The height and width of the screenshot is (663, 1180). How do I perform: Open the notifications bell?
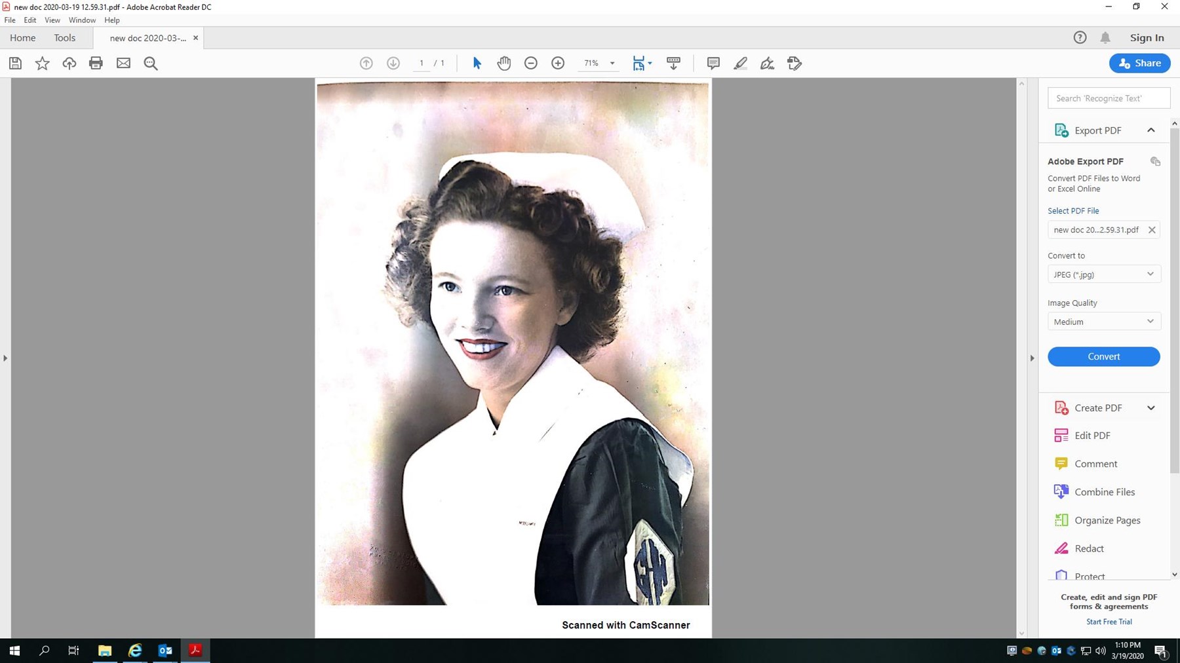[x=1105, y=38]
